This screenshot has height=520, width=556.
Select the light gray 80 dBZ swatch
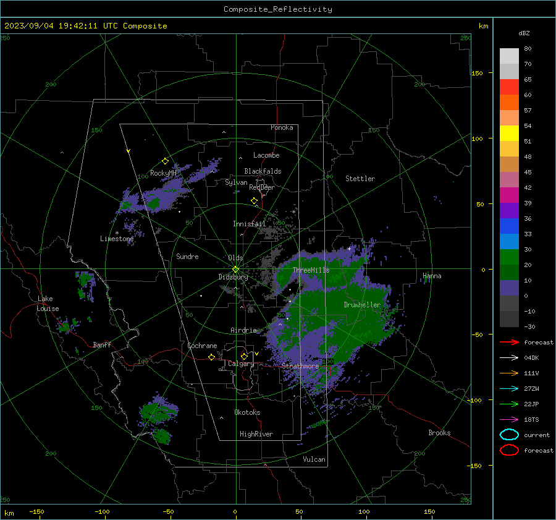[509, 56]
